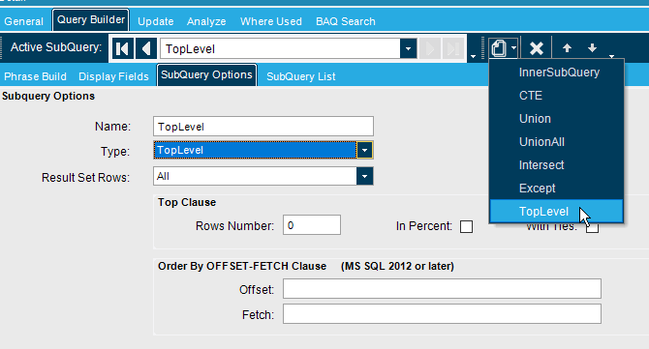Image resolution: width=649 pixels, height=349 pixels.
Task: Switch to the SubQuery List tab
Action: pos(301,76)
